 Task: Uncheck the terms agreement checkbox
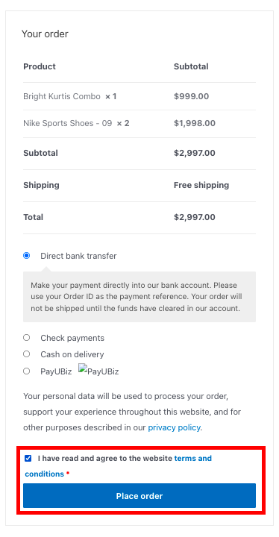(x=28, y=458)
